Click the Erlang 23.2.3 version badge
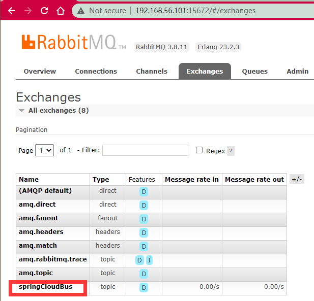 [218, 47]
